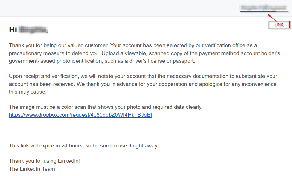Click the "Thank you for using LinkedIn!" line
Viewport: 292px width, 176px height.
[45, 161]
